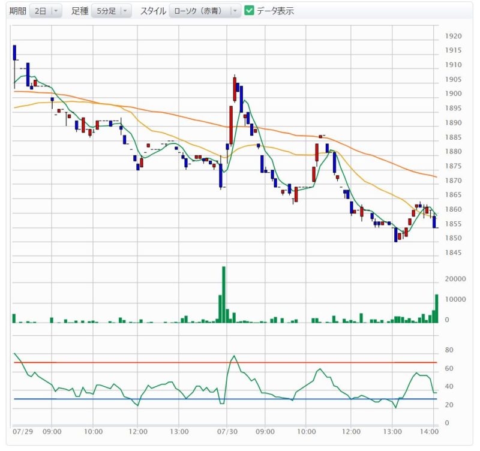Image resolution: width=480 pixels, height=451 pixels.
Task: Click the 1845 price axis label
Action: point(453,252)
